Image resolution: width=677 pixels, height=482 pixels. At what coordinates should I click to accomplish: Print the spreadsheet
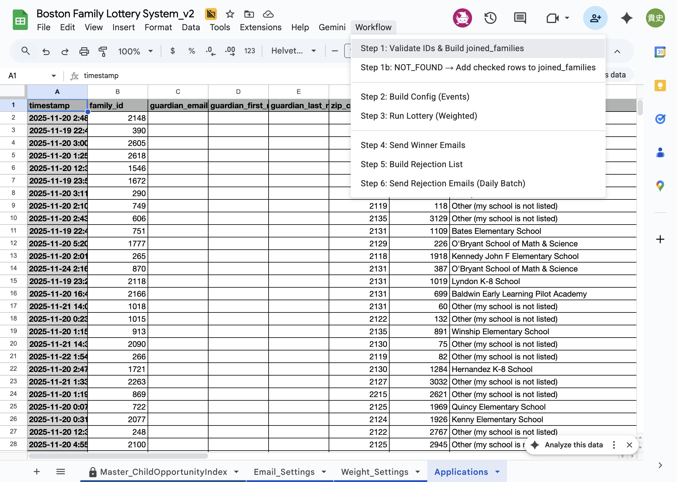tap(84, 51)
